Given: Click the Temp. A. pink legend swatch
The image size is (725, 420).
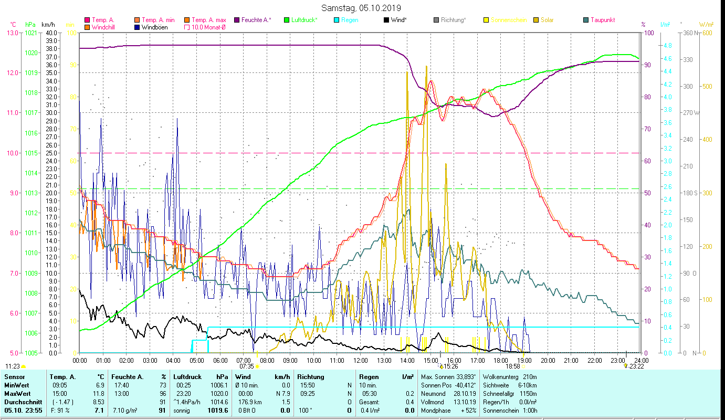Looking at the screenshot, I should click(87, 20).
